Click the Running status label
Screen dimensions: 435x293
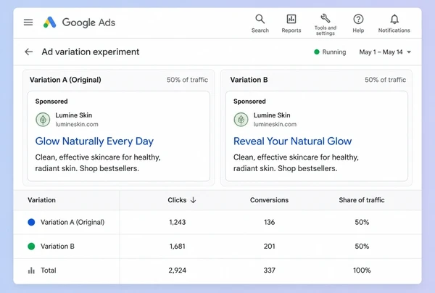(334, 52)
